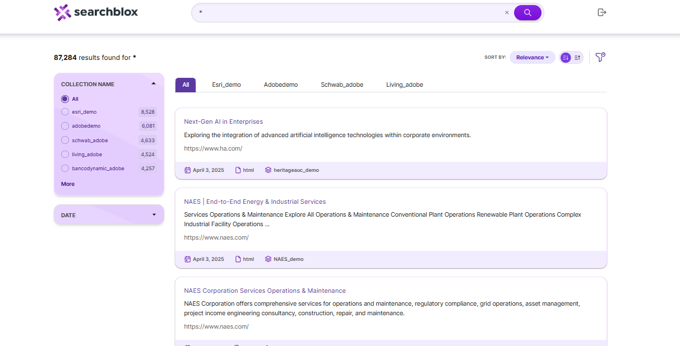Select the bancodynamic_adobe radio button
Image resolution: width=680 pixels, height=346 pixels.
pyautogui.click(x=65, y=169)
